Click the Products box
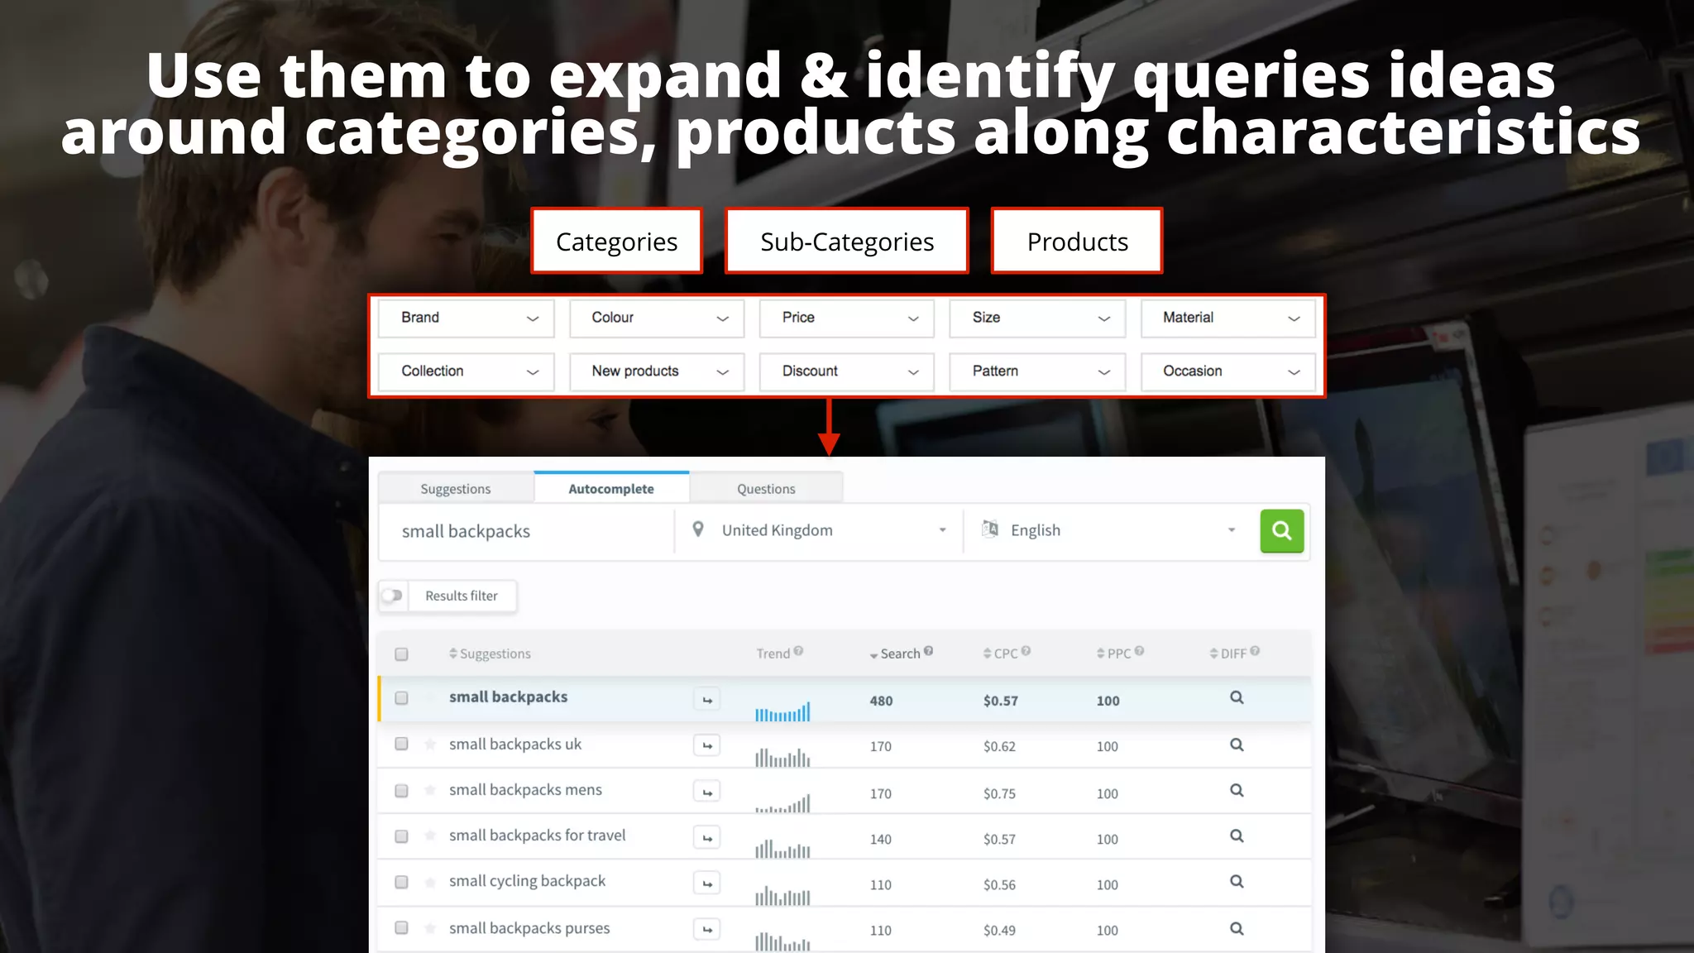The image size is (1694, 953). pyautogui.click(x=1077, y=241)
